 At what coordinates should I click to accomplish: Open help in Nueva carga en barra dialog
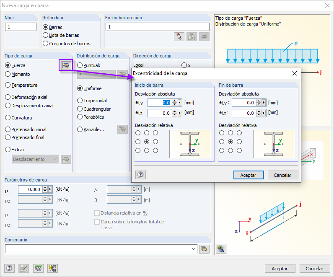click(9, 268)
